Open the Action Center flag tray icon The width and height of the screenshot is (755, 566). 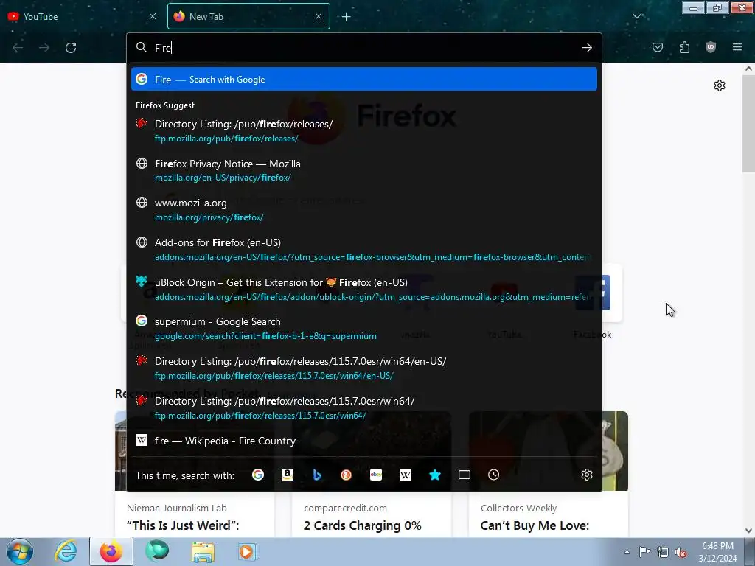(x=644, y=552)
